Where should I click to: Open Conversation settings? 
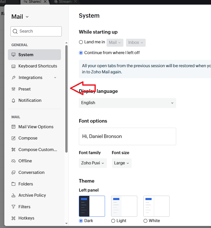(x=34, y=172)
